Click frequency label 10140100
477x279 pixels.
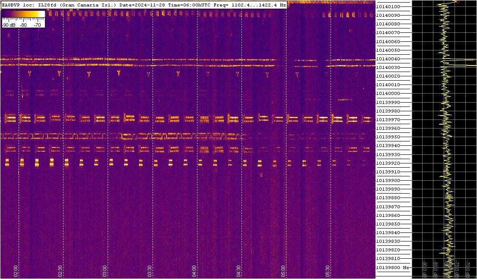click(x=388, y=6)
